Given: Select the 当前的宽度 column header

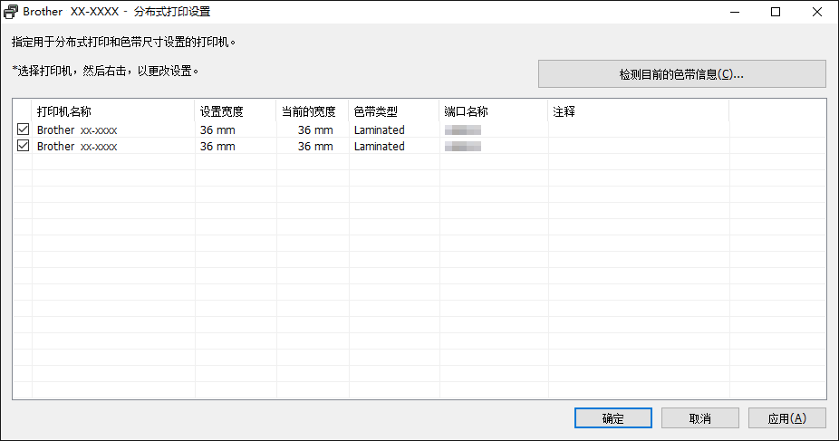Looking at the screenshot, I should coord(308,111).
